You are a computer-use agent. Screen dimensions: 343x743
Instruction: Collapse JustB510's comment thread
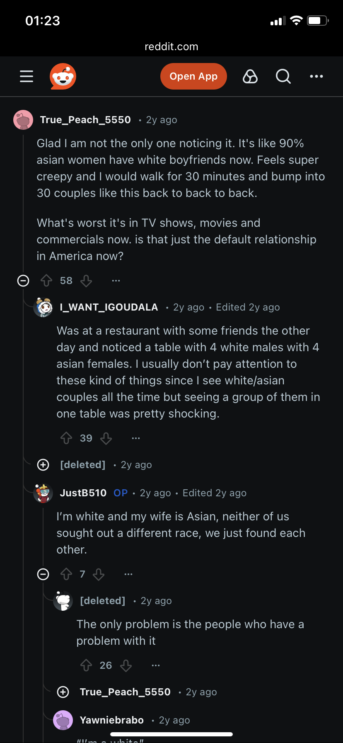[x=43, y=574]
